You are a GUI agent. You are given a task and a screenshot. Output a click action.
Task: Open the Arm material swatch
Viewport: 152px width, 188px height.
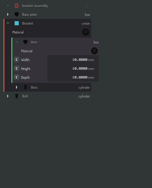[94, 51]
